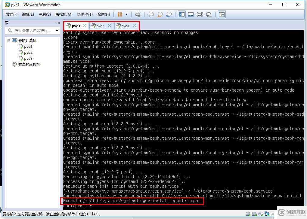Viewport: 307px width, 219px height.
Task: Enter full screen mode icon
Action: point(200,14)
